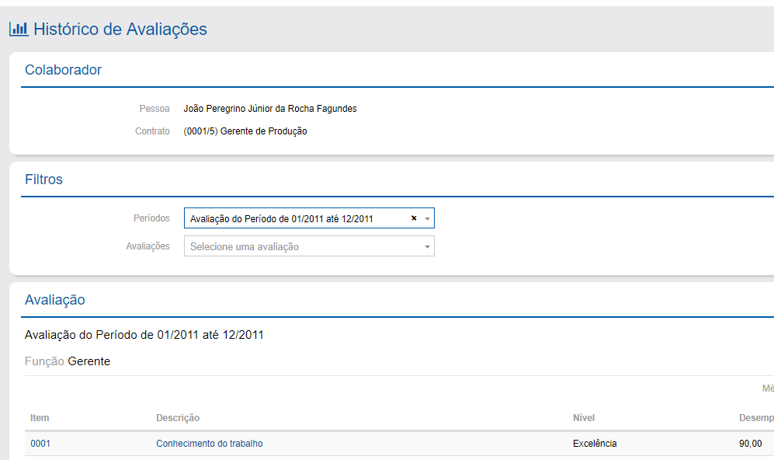Viewport: 774px width, 460px height.
Task: Click the bar chart icon beside the page title
Action: pos(19,30)
